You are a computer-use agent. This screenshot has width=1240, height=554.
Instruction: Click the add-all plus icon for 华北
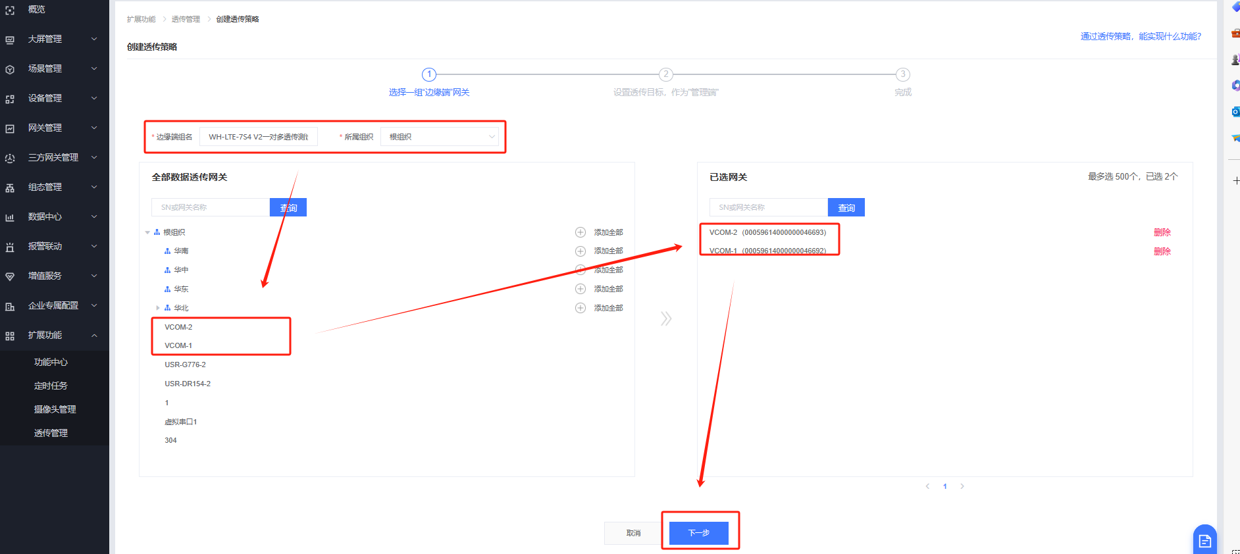[581, 308]
